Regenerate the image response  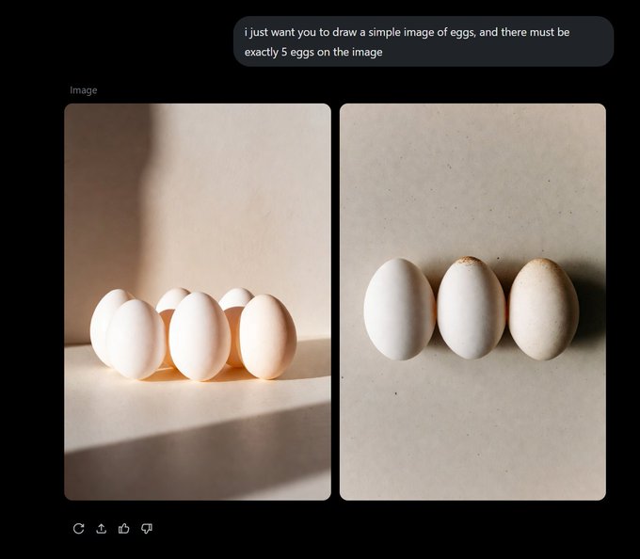pos(78,529)
